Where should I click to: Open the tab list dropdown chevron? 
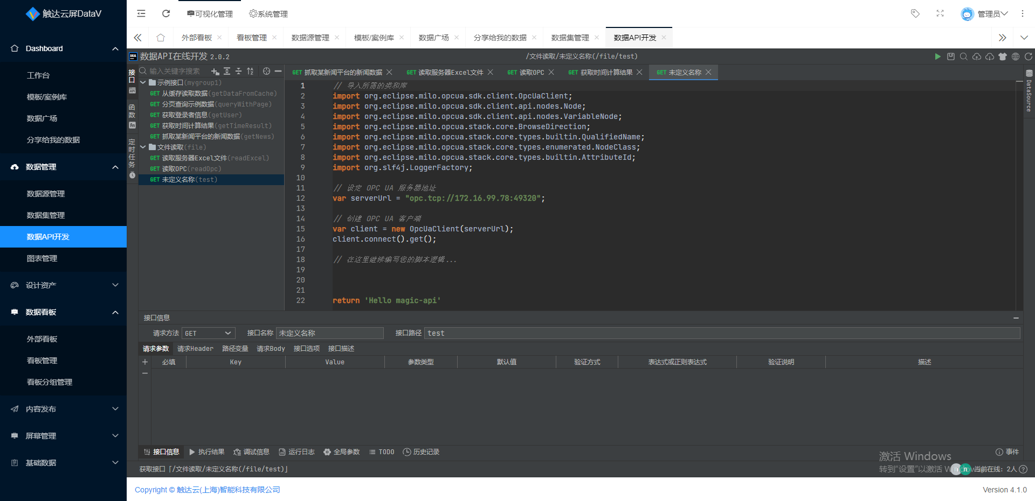[x=1024, y=38]
